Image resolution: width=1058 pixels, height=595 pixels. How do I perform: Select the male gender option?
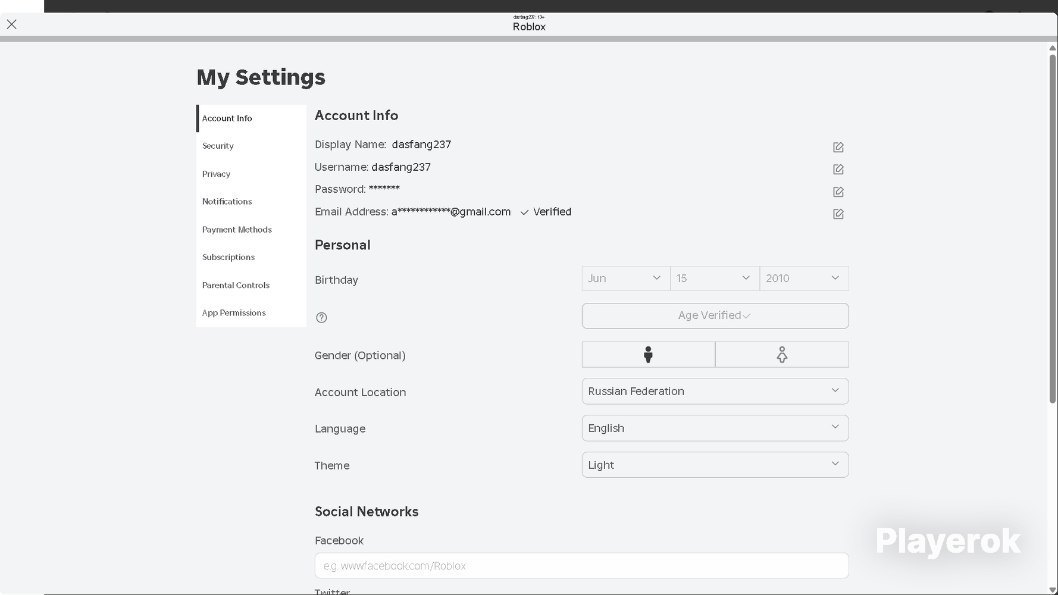coord(648,355)
